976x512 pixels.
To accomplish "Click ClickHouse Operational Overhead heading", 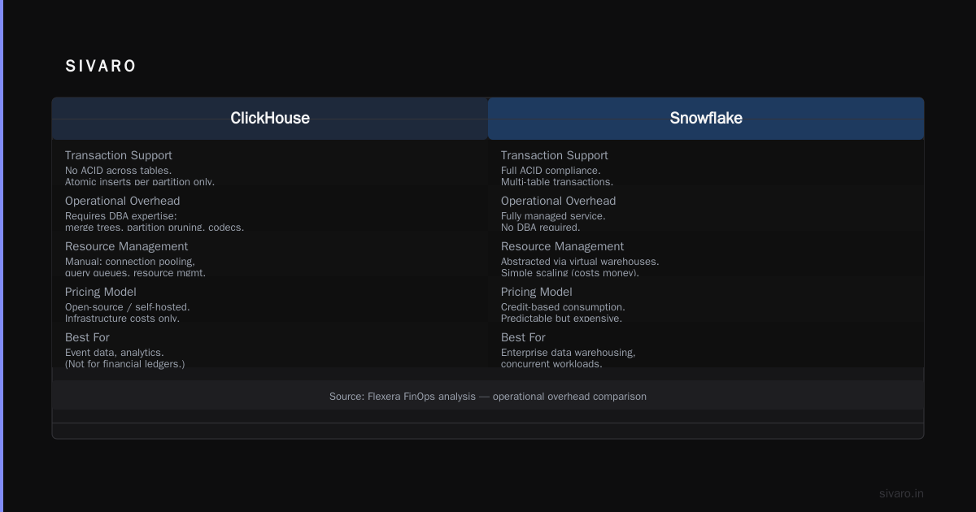I will pos(123,201).
